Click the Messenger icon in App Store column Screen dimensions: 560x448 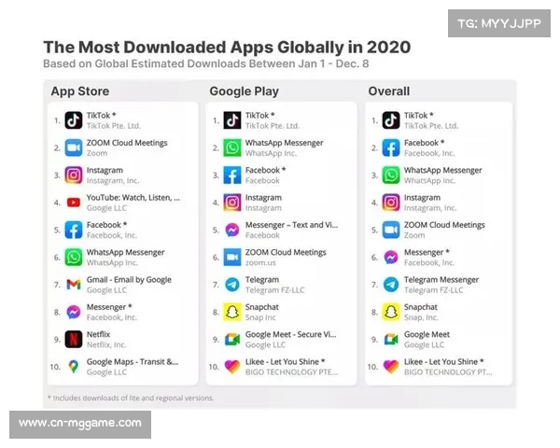(74, 312)
